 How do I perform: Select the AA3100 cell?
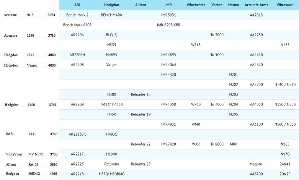coord(256,124)
